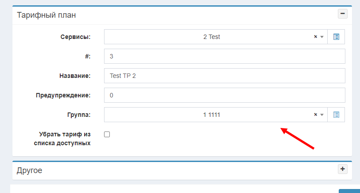
Task: Click the Тарифный план panel title
Action: (x=46, y=15)
